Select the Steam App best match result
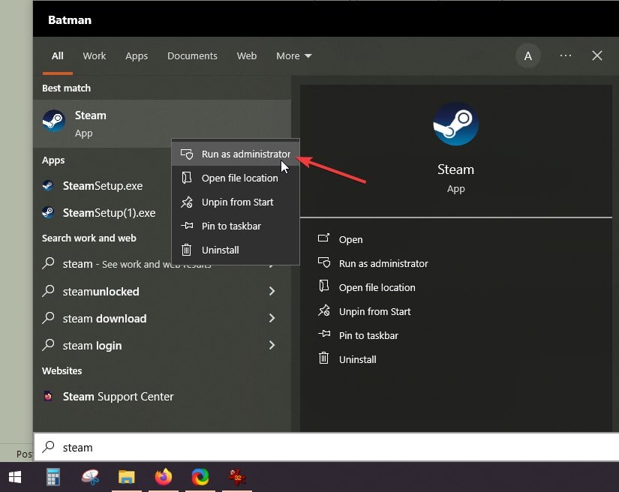 [x=162, y=124]
